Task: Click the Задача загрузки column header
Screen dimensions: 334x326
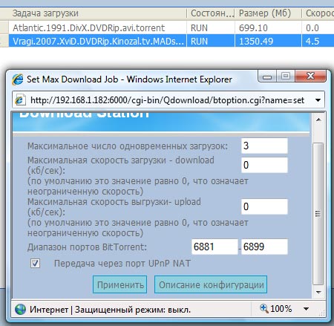Action: [98, 13]
